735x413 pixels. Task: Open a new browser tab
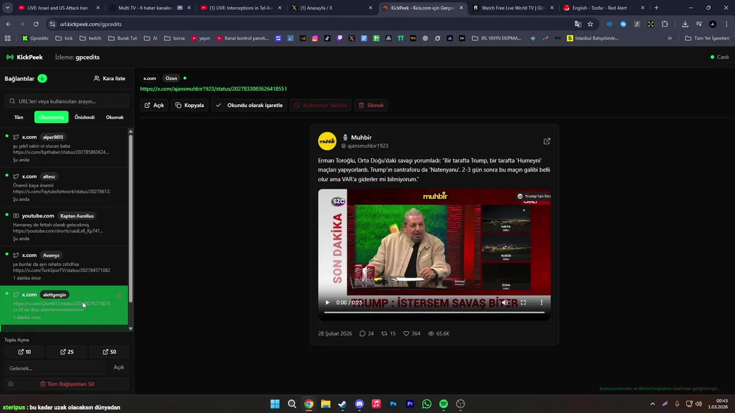[656, 8]
